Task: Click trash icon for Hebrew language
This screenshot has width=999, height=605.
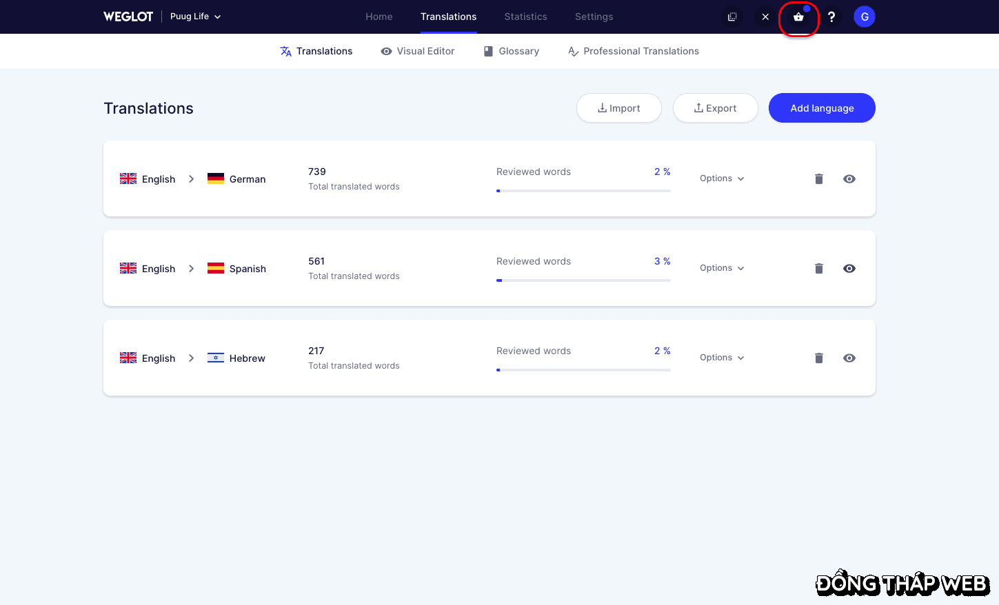Action: (x=819, y=358)
